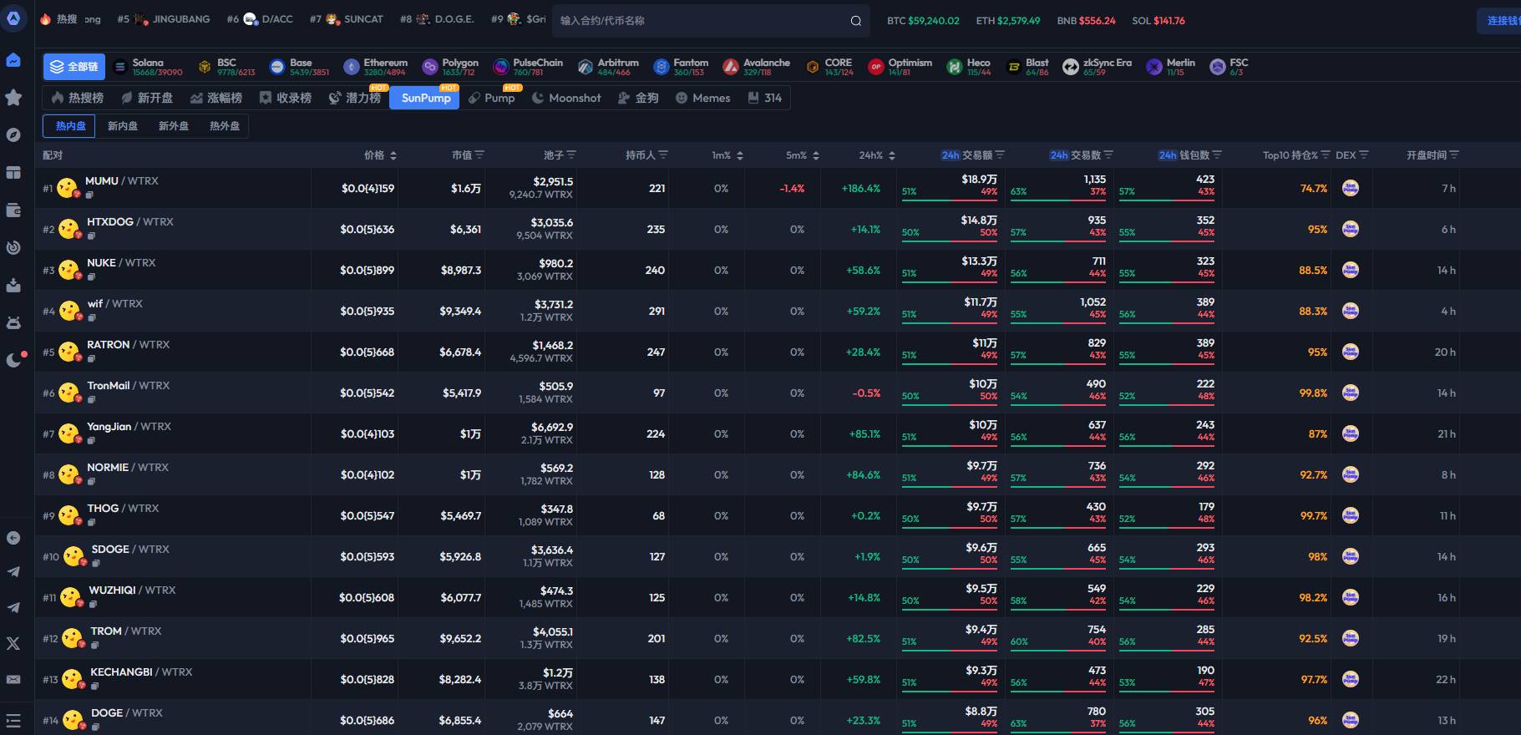
Task: Toggle dark mode with moon icon
Action: [x=13, y=360]
